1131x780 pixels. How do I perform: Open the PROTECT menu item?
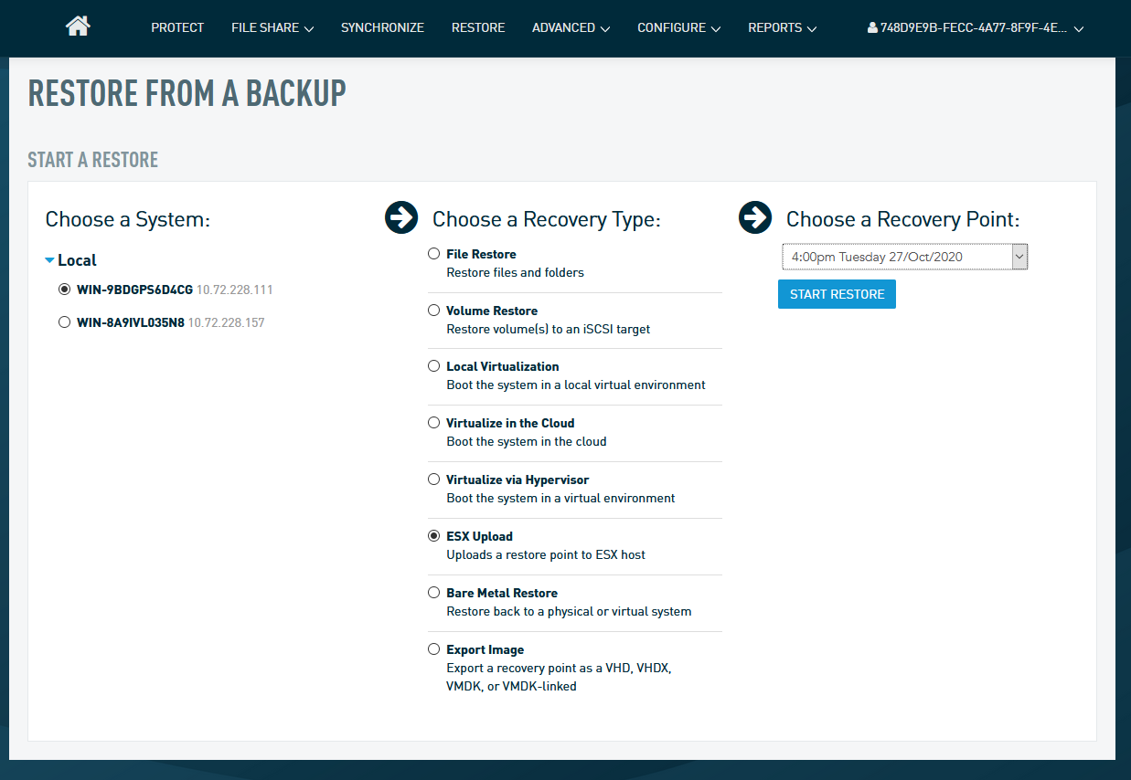click(x=177, y=27)
